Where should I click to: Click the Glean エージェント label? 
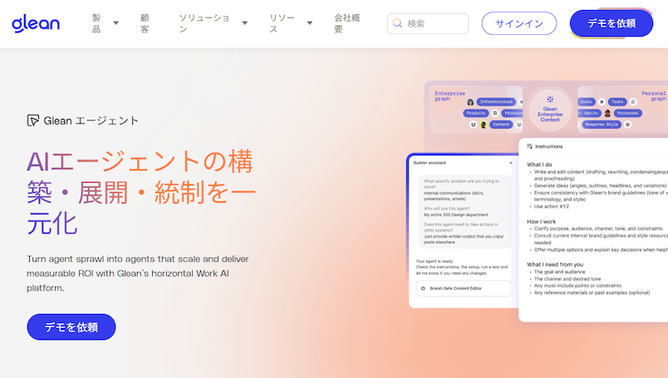tap(91, 120)
